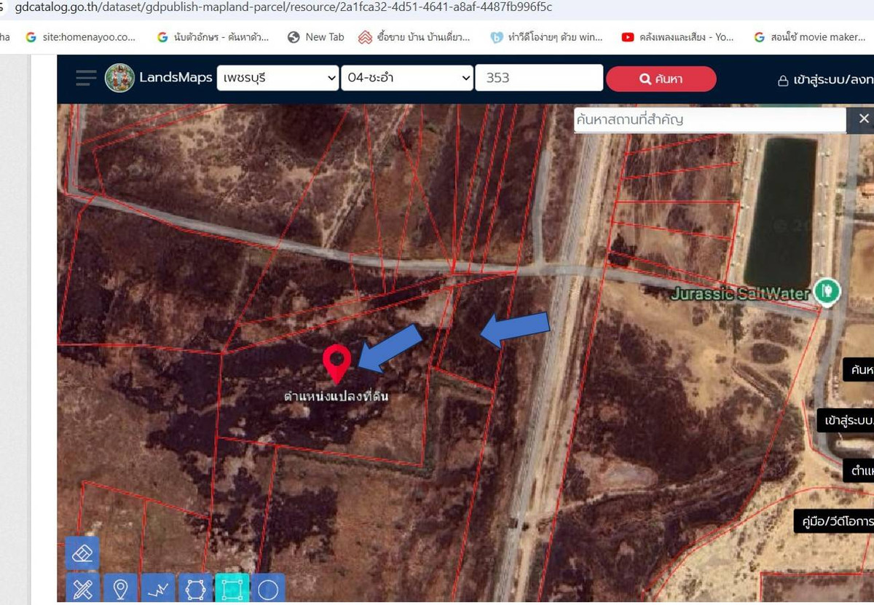874x605 pixels.
Task: Expand the 04-ชะอำ district dropdown
Action: point(407,78)
